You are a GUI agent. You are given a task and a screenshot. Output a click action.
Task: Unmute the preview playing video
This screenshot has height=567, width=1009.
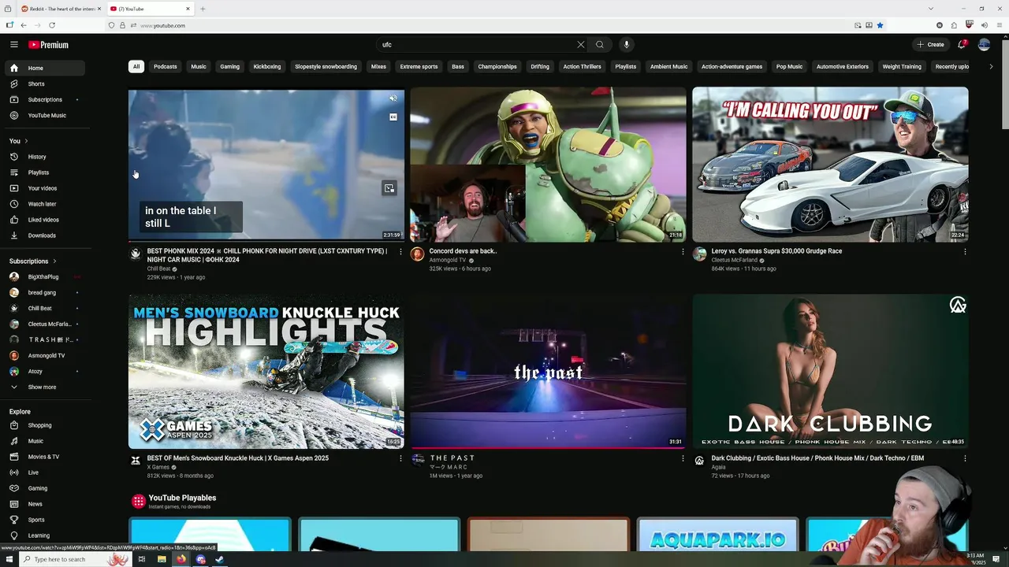393,98
